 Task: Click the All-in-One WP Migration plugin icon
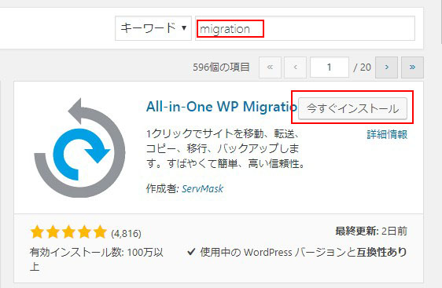[x=79, y=148]
